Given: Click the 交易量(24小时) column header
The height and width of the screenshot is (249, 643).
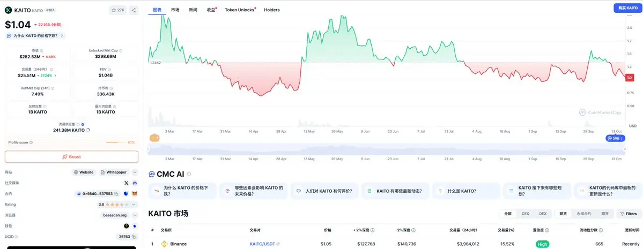Looking at the screenshot, I should (463, 231).
